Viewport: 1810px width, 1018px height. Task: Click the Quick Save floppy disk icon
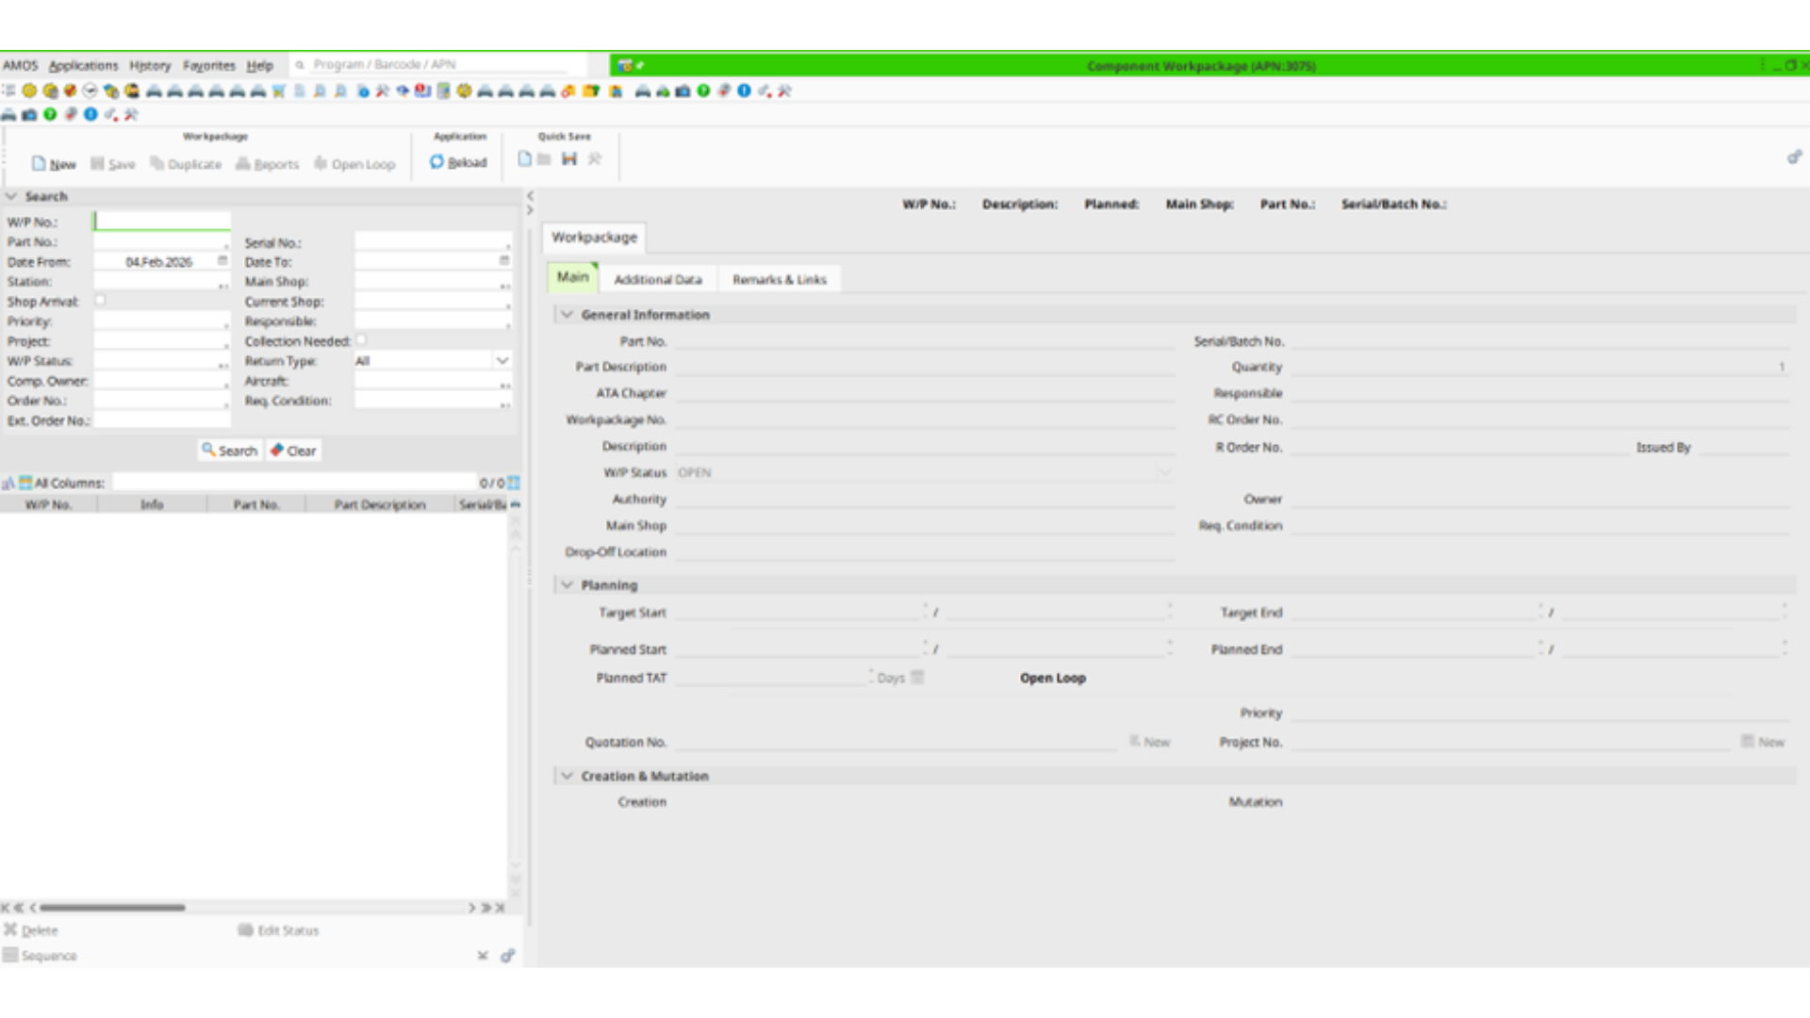[x=569, y=159]
